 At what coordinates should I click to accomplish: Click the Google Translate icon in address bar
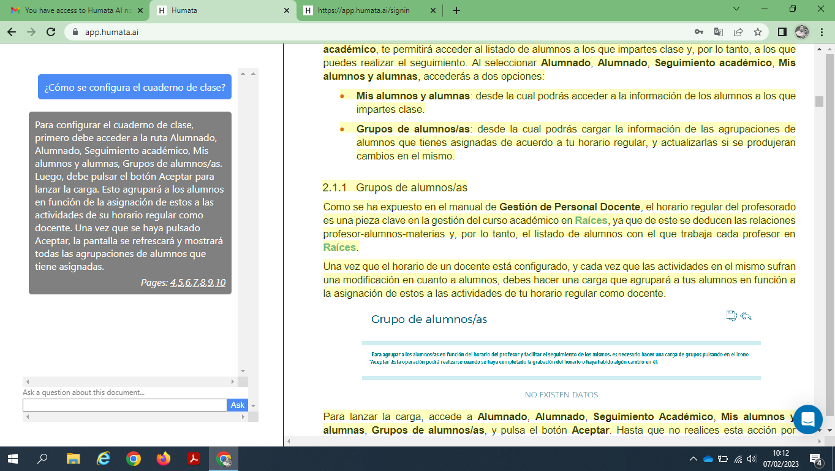click(x=719, y=32)
